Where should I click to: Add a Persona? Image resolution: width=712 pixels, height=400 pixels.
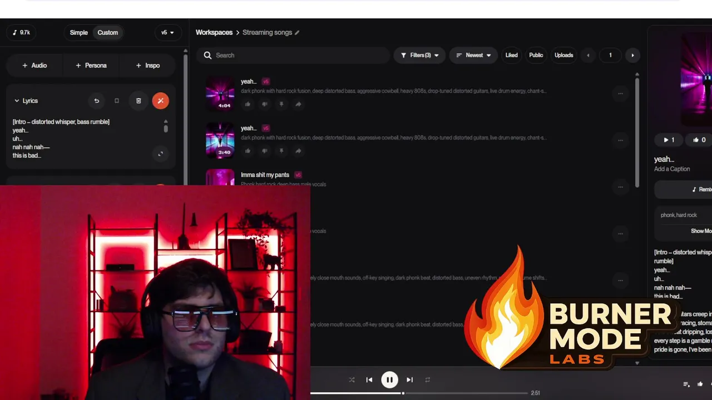[x=91, y=65]
